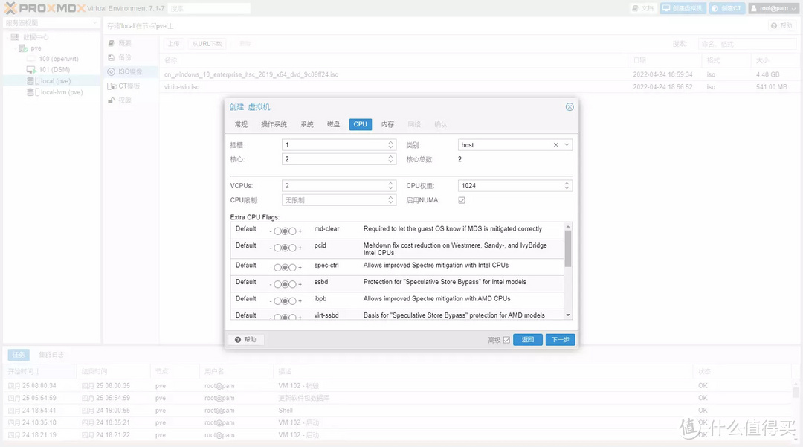The width and height of the screenshot is (803, 447).
Task: Turn on the md-clear flag radio
Action: 292,231
